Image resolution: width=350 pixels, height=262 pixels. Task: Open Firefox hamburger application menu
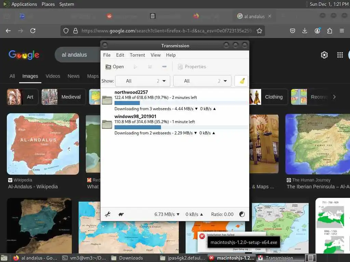(x=342, y=31)
